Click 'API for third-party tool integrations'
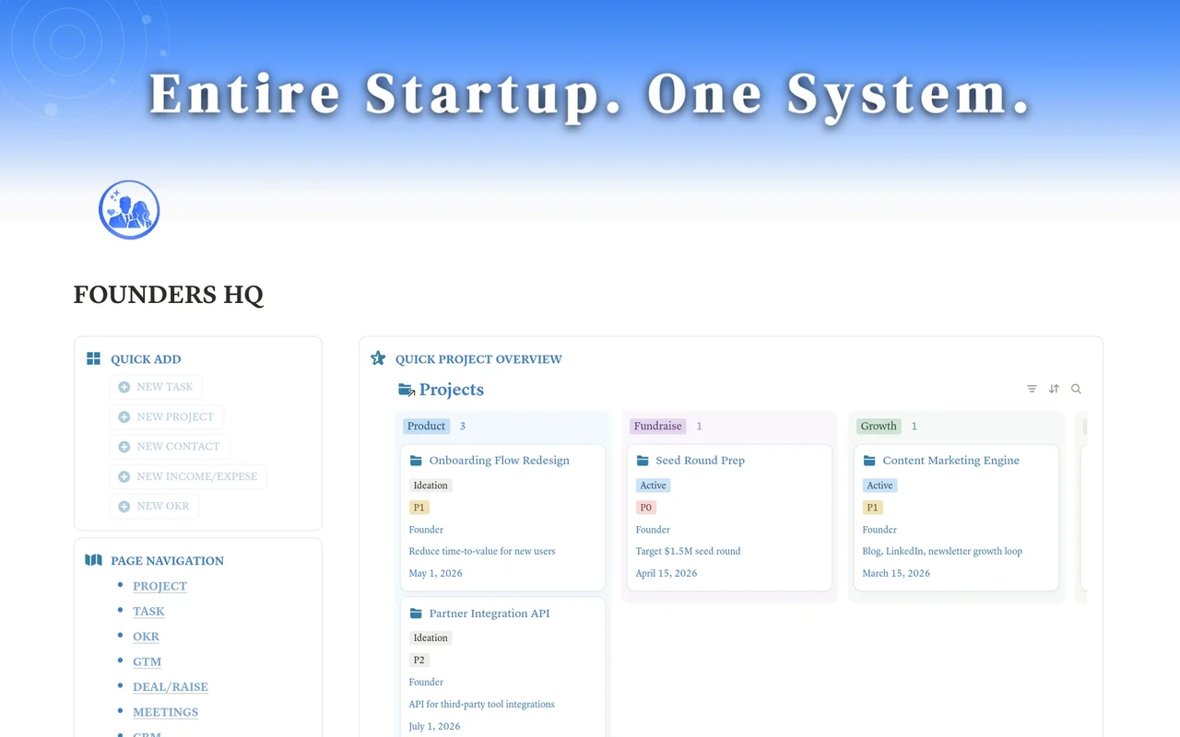 482,704
